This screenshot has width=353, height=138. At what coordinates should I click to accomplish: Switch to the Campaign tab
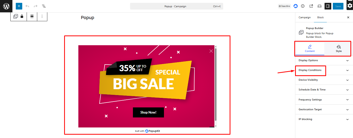pyautogui.click(x=305, y=17)
